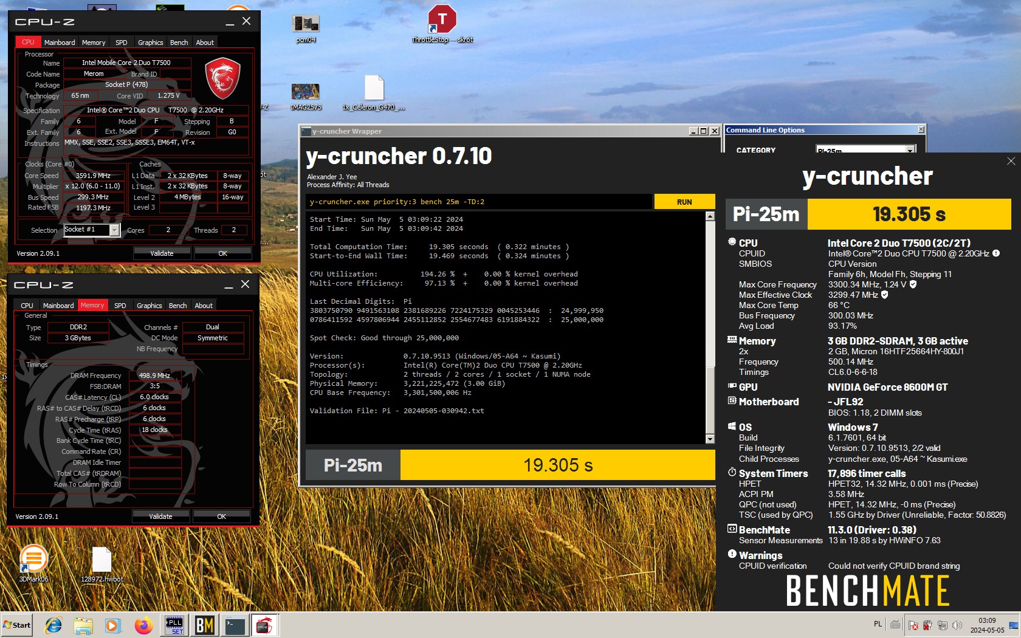Viewport: 1021px width, 638px height.
Task: Open SPD tab in bottom CPU-Z window
Action: point(120,306)
